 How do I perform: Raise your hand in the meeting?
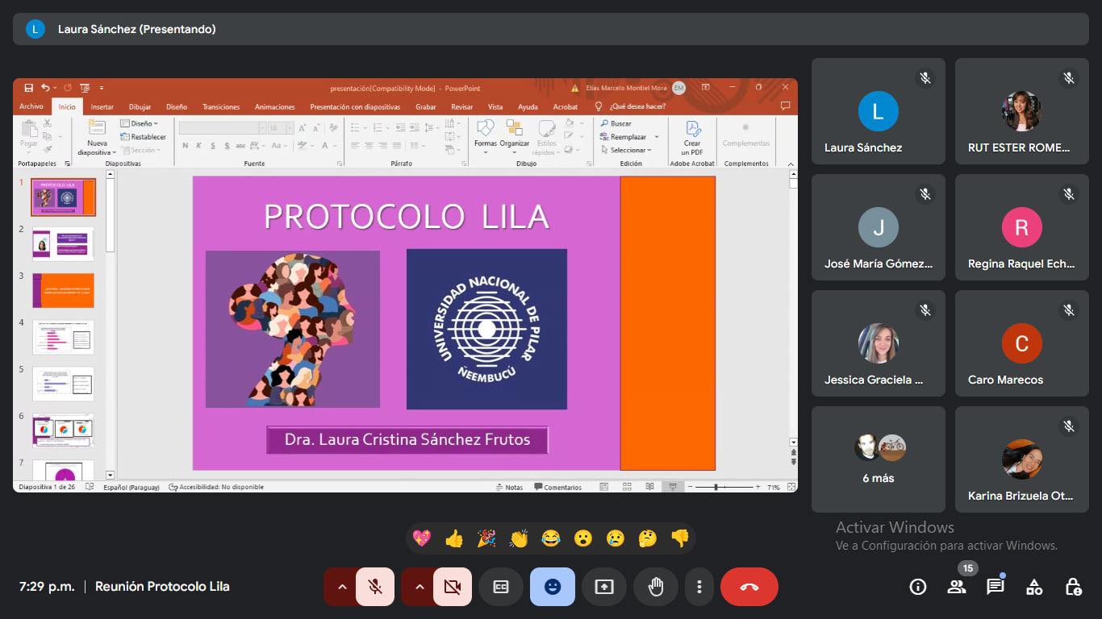click(656, 587)
